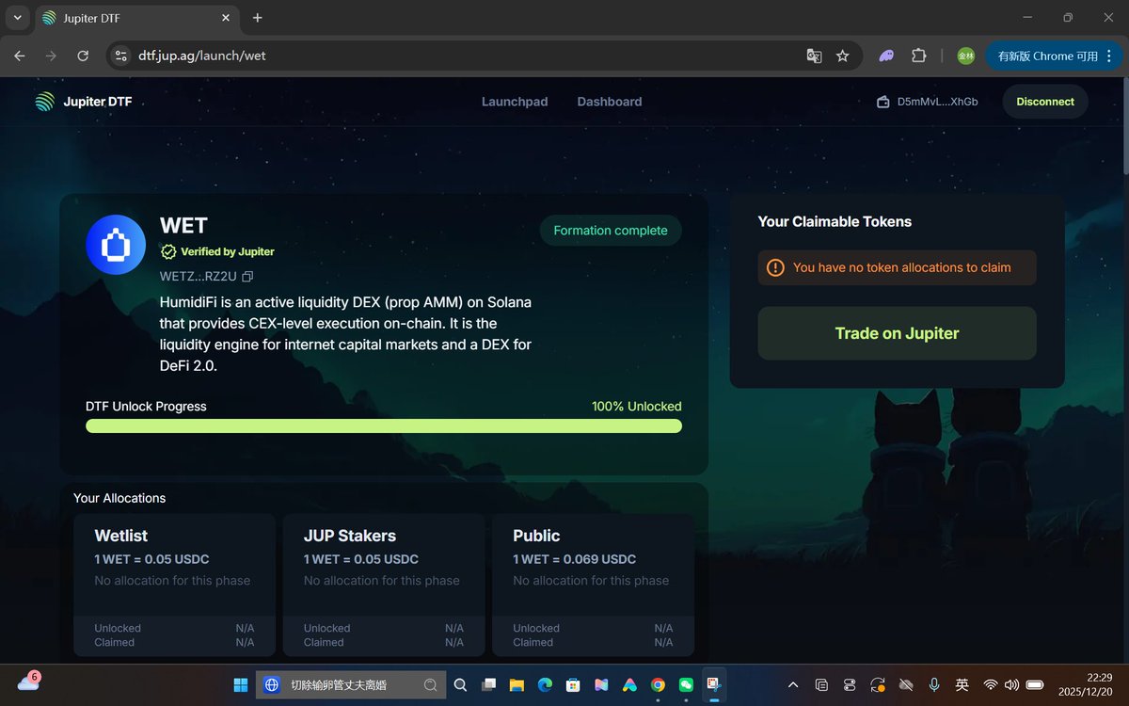The height and width of the screenshot is (706, 1129).
Task: Open WeChat from taskbar
Action: (686, 685)
